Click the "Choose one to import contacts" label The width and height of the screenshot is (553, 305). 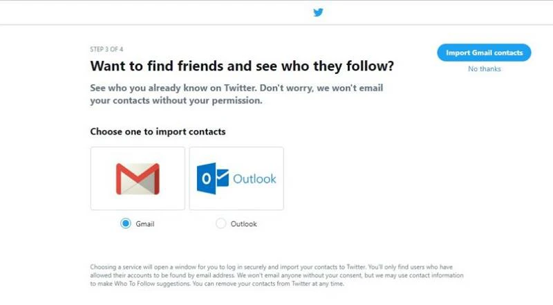pos(158,131)
